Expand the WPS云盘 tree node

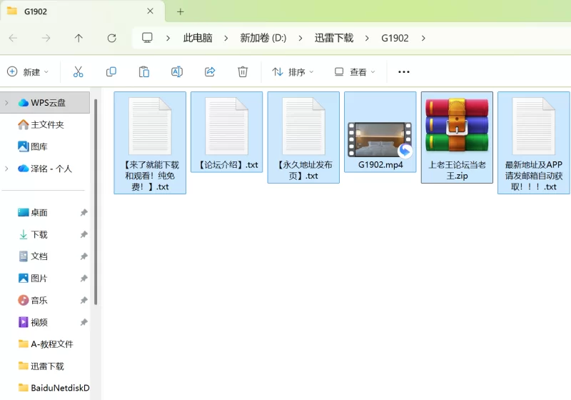point(6,103)
